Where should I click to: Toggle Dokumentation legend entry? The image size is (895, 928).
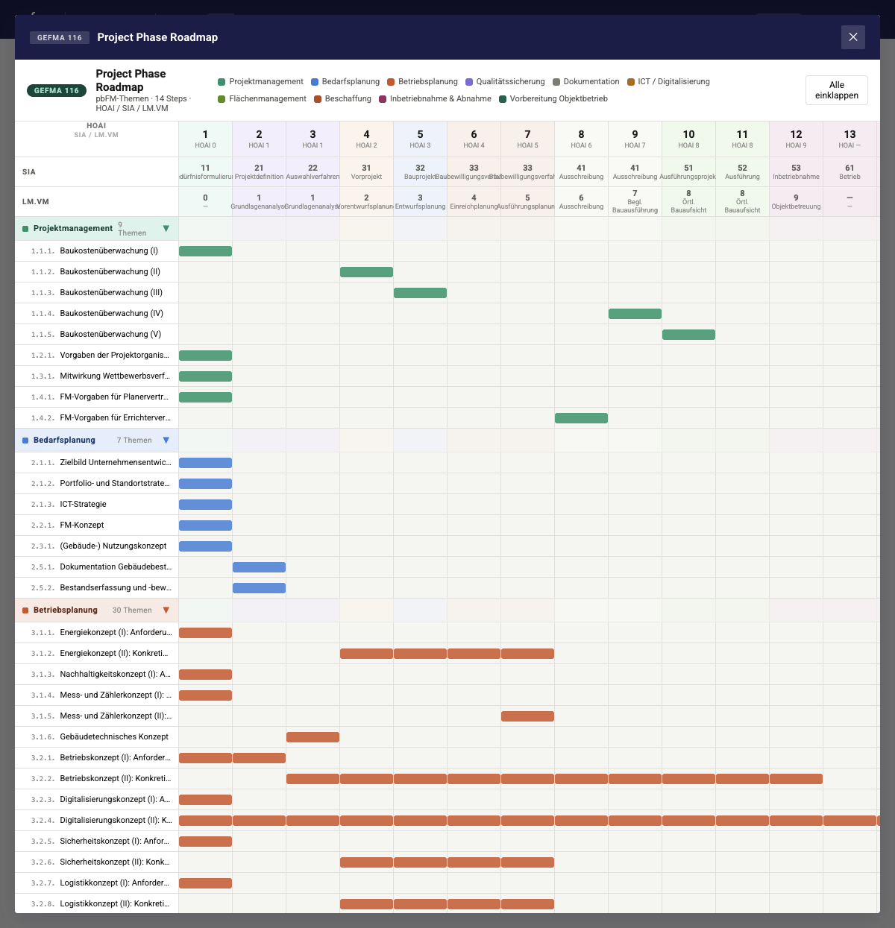585,82
